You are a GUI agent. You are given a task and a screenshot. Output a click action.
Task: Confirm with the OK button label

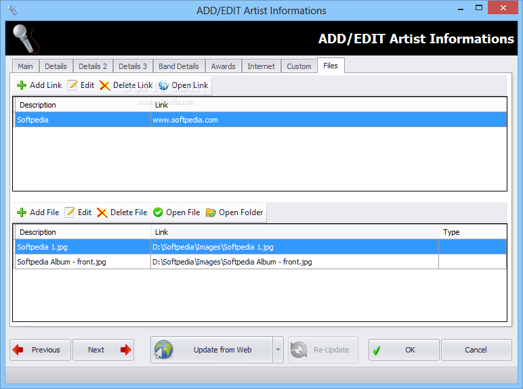411,350
